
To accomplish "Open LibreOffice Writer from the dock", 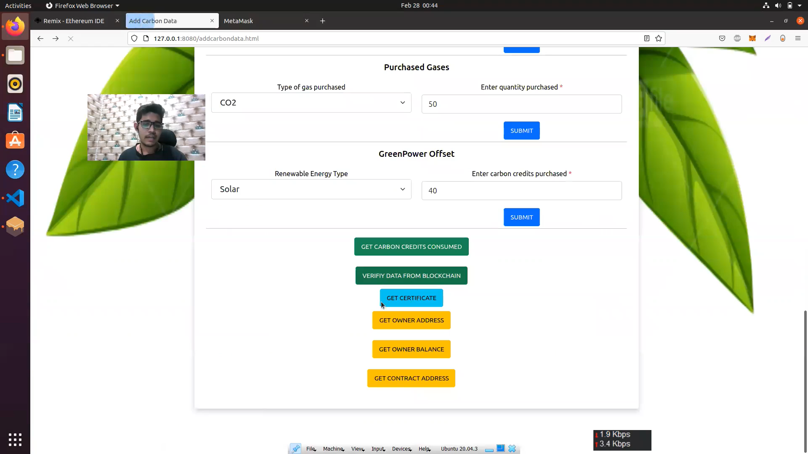I will (15, 113).
